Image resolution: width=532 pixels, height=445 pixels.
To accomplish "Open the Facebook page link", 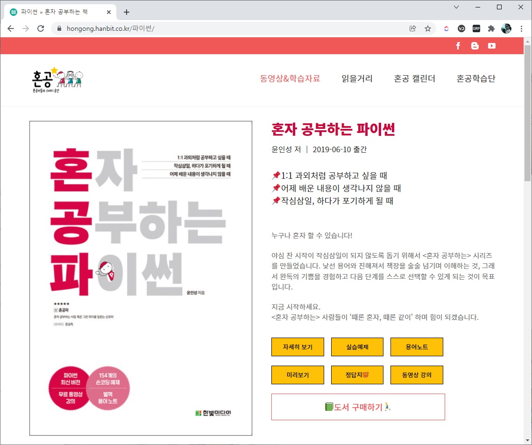I will coord(458,46).
